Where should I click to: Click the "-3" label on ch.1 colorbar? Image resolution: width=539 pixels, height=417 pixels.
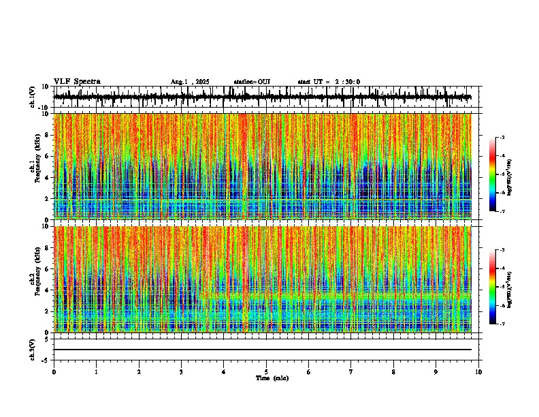point(502,137)
